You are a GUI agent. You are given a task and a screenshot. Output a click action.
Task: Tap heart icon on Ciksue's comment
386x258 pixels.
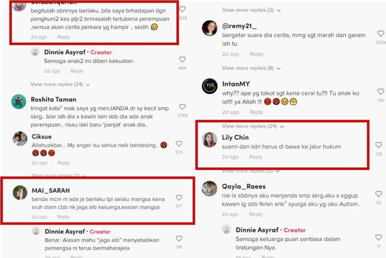click(x=179, y=144)
